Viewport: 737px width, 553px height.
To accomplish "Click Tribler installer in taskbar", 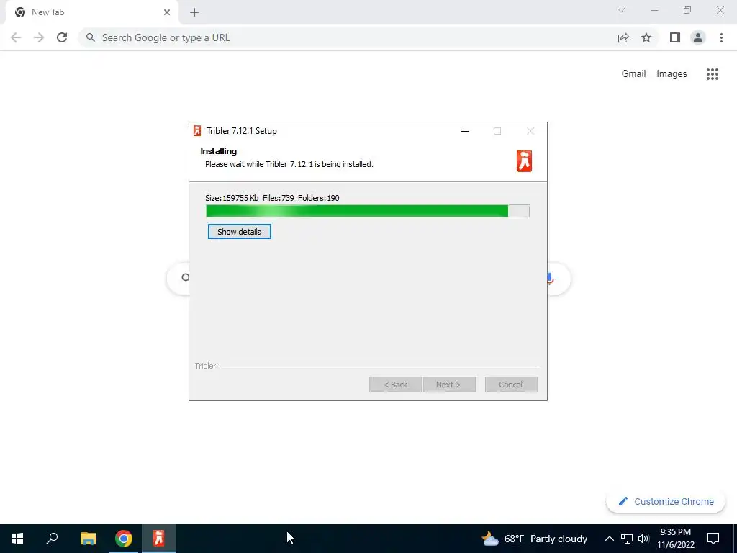I will click(159, 539).
